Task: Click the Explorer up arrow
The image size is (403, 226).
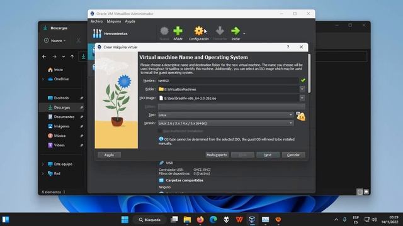Action: [x=72, y=56]
